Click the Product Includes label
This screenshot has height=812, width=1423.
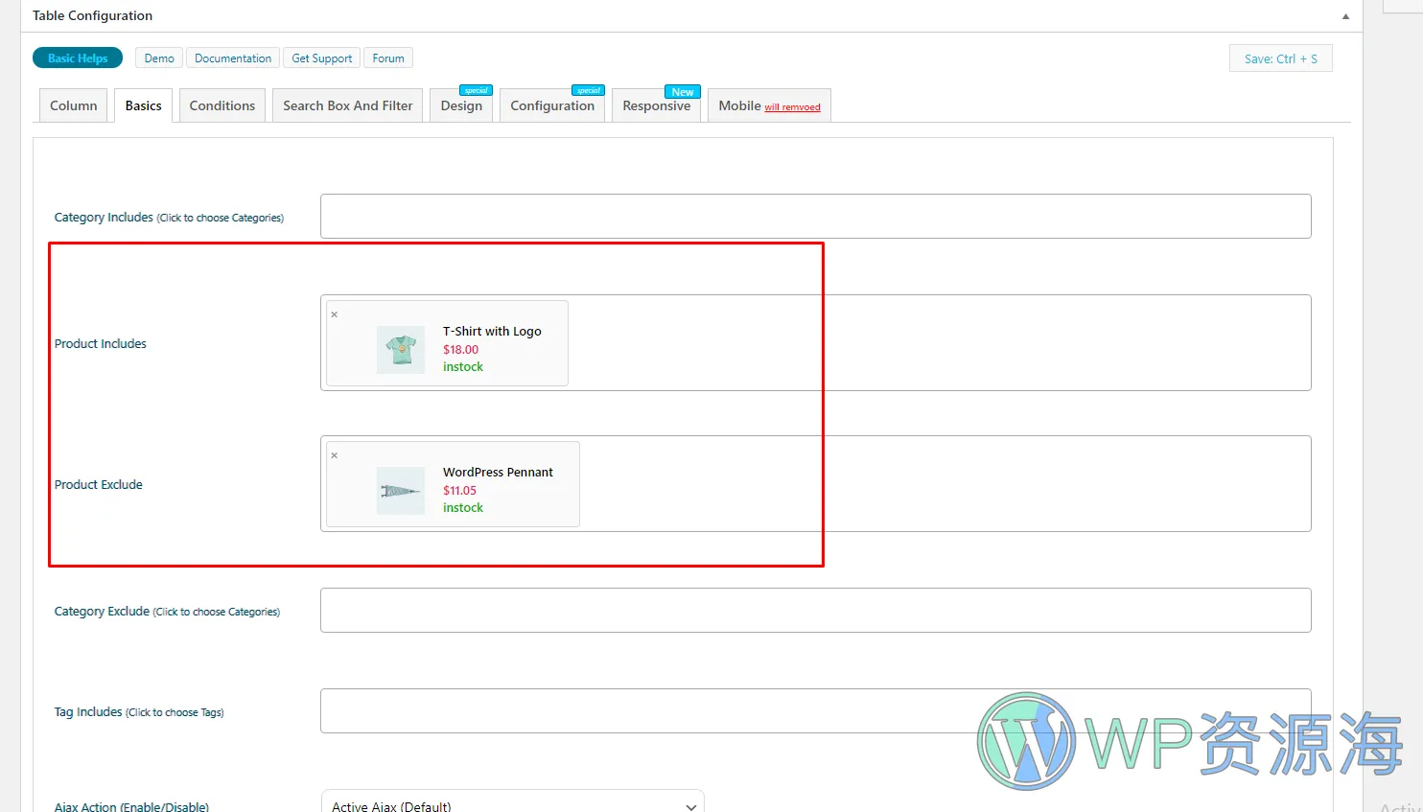101,344
